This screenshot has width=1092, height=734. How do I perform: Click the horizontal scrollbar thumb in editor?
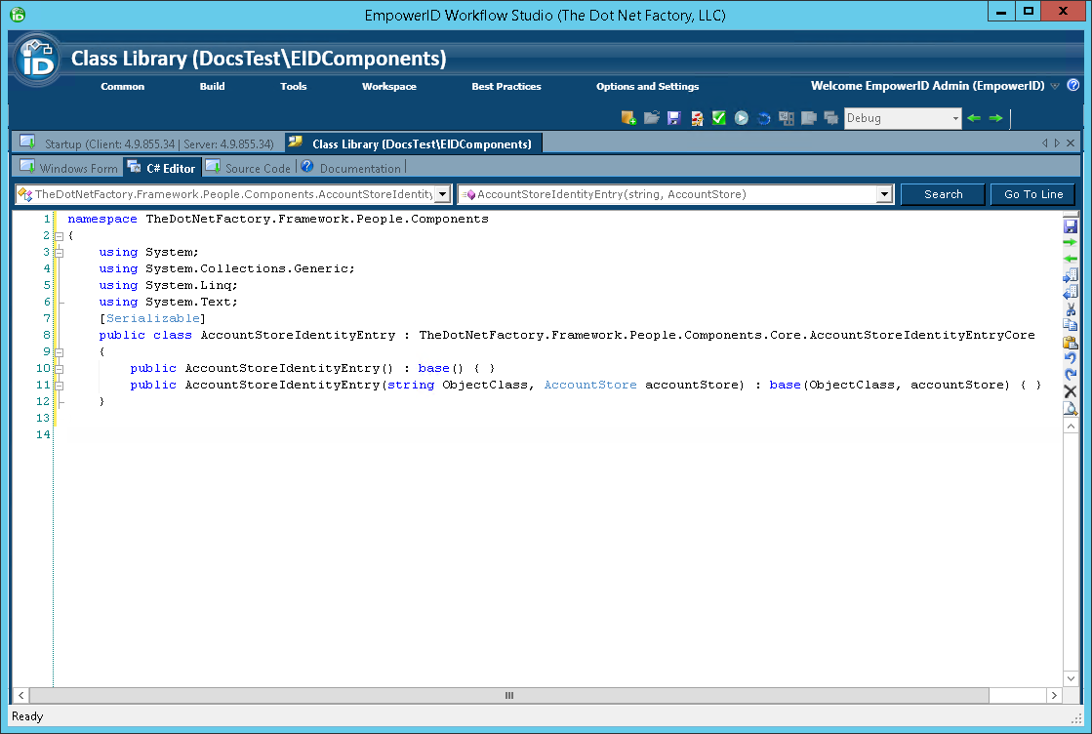click(x=508, y=696)
